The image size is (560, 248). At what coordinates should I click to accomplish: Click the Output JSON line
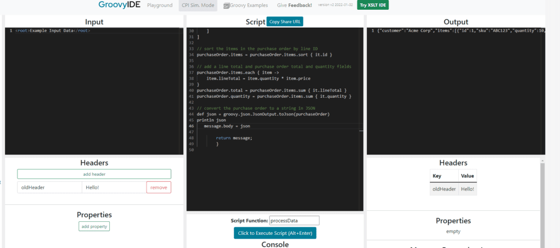tap(460, 31)
